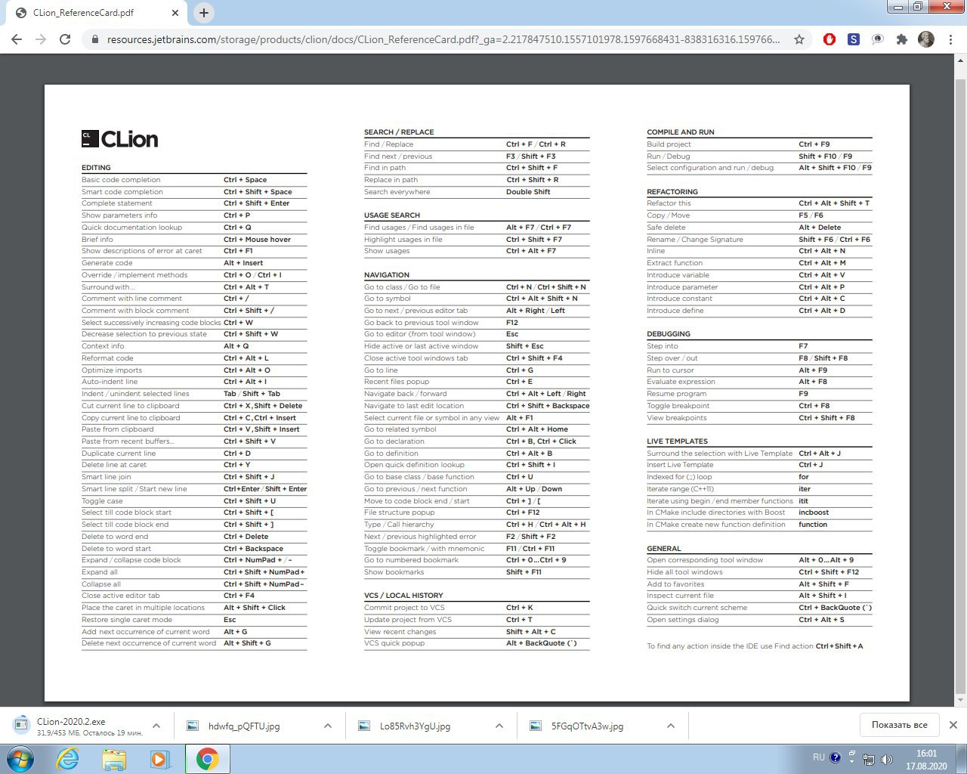This screenshot has height=774, width=967.
Task: Expand options for 5FGqOTtvA3w.jpg download
Action: [671, 726]
